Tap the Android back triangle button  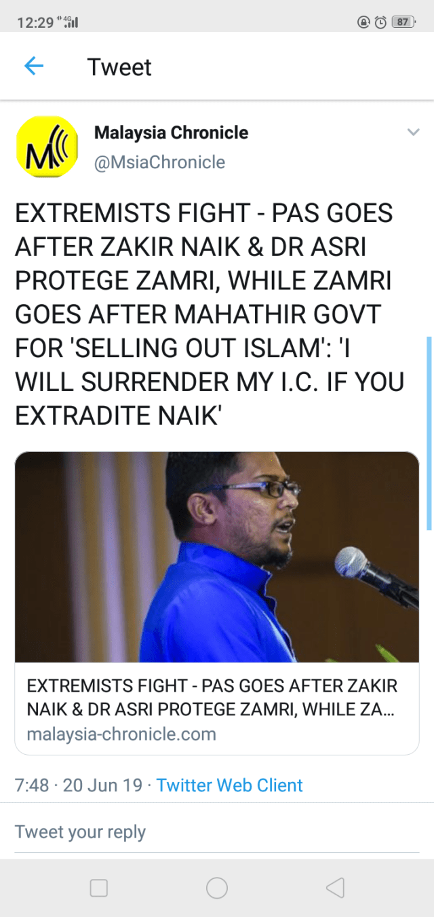(x=335, y=888)
